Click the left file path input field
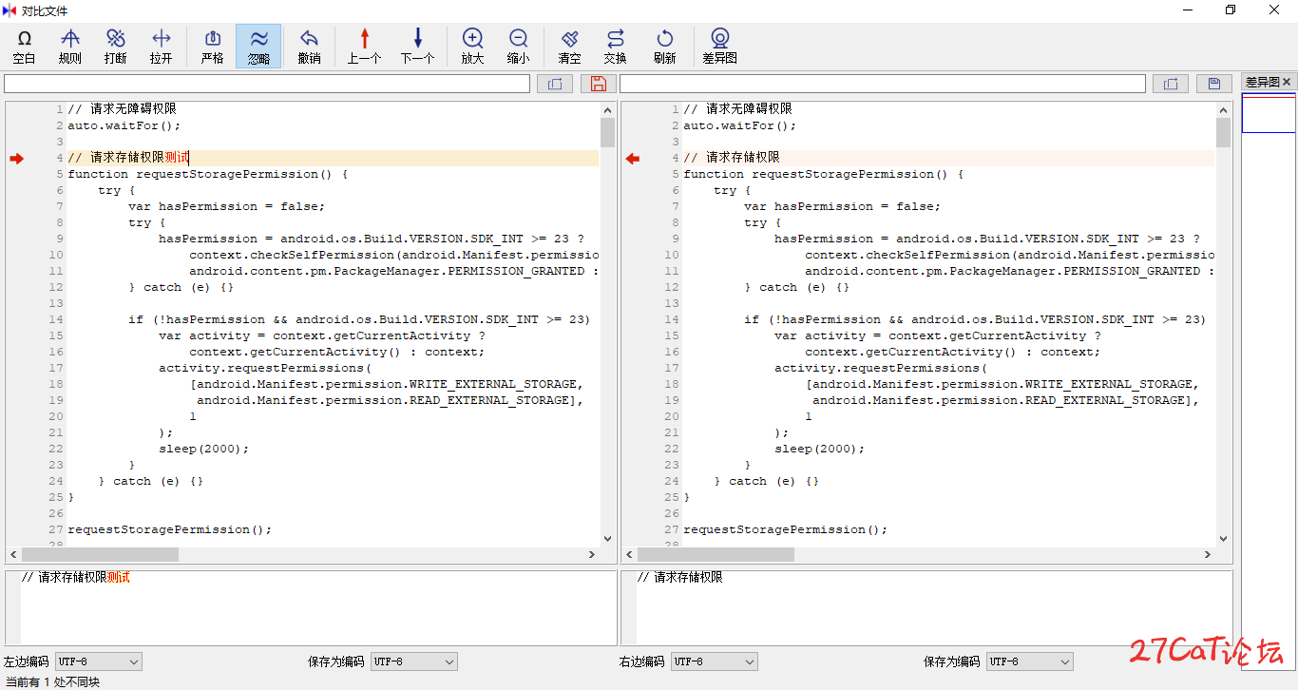The height and width of the screenshot is (690, 1298). click(267, 84)
